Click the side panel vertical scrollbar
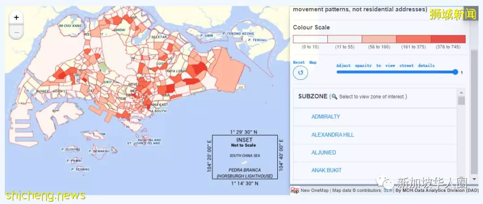 (474, 111)
